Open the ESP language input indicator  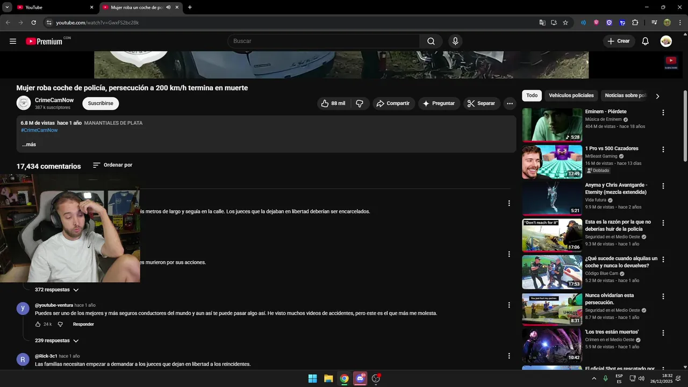click(x=619, y=378)
